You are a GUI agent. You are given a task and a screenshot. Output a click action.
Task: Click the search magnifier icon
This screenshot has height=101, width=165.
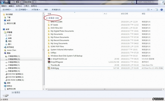click(x=163, y=2)
